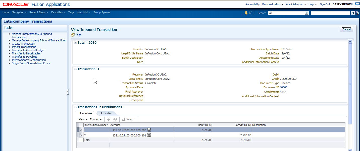Click the add row plus icon

coord(109,119)
